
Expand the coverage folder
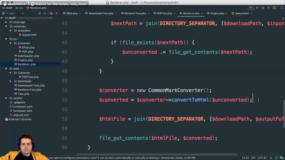pos(6,22)
